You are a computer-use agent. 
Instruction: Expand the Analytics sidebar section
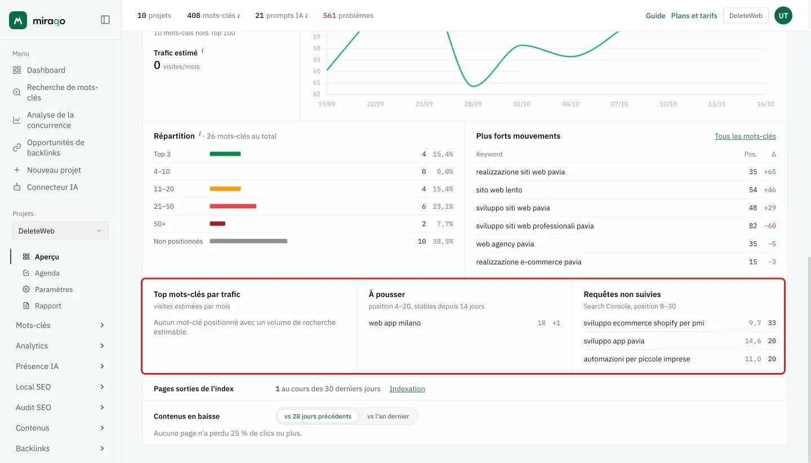point(60,346)
